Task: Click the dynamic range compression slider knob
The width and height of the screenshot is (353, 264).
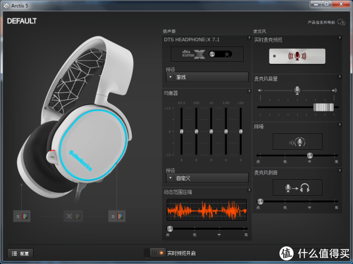Action: pos(170,229)
